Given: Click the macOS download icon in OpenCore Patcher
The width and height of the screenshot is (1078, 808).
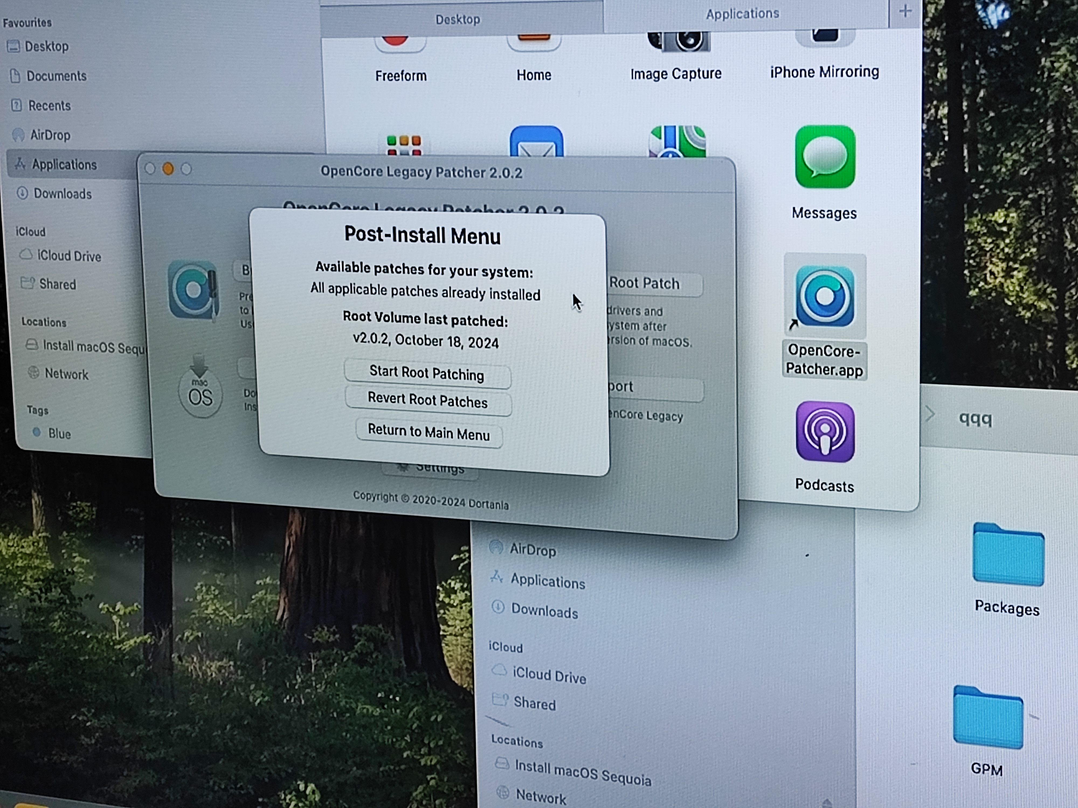Looking at the screenshot, I should pyautogui.click(x=200, y=391).
